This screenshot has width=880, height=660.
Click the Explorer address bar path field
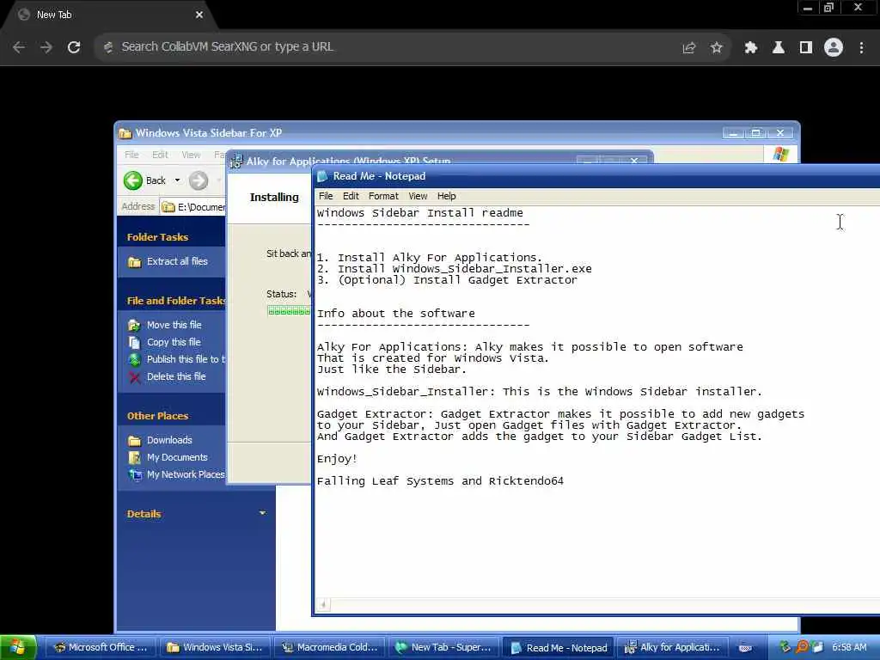[x=193, y=207]
